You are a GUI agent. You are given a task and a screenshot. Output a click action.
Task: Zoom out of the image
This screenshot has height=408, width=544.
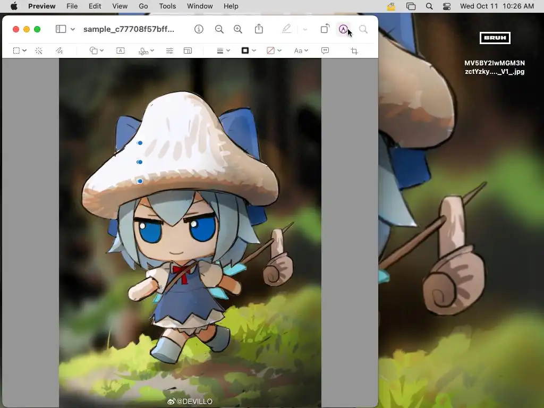pos(219,29)
